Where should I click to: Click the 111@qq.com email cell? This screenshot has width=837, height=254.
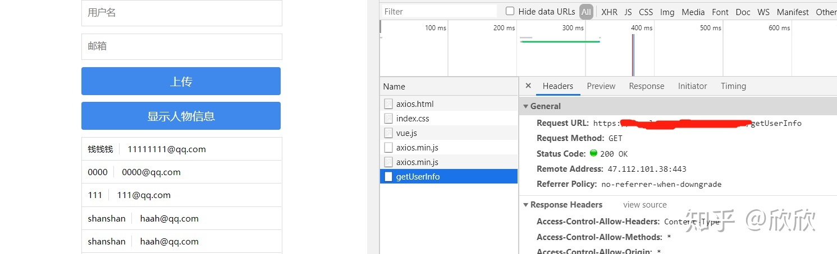click(x=144, y=195)
